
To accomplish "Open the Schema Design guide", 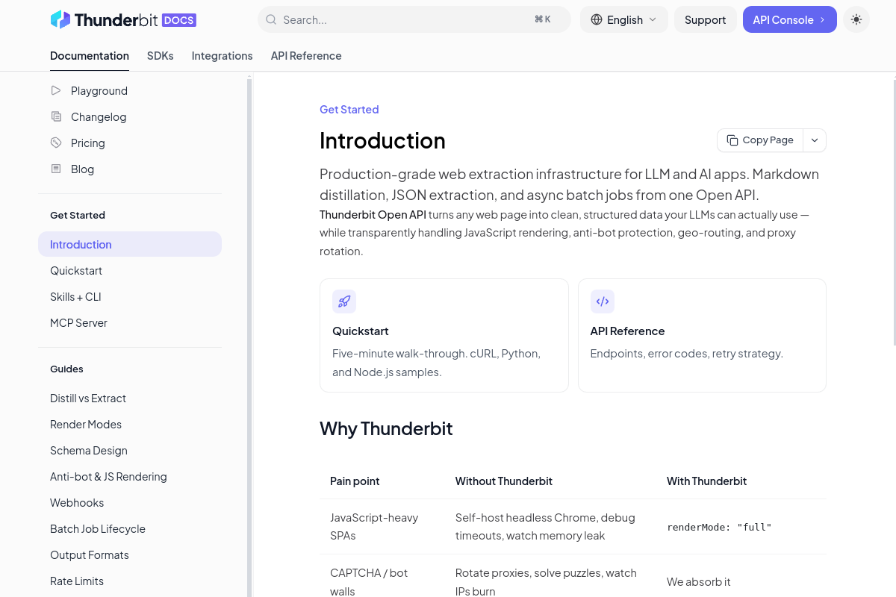I will 130,450.
